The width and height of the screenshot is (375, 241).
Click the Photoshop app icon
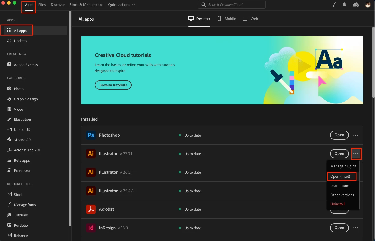(91, 135)
